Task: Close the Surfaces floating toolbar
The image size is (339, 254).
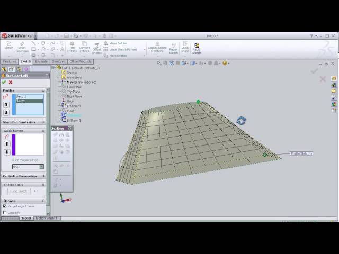Action: [x=69, y=128]
